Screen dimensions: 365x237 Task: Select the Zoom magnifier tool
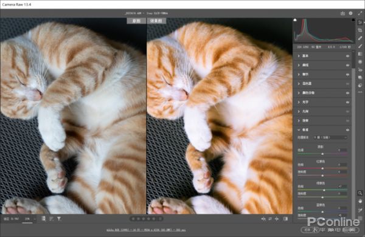coord(360,193)
